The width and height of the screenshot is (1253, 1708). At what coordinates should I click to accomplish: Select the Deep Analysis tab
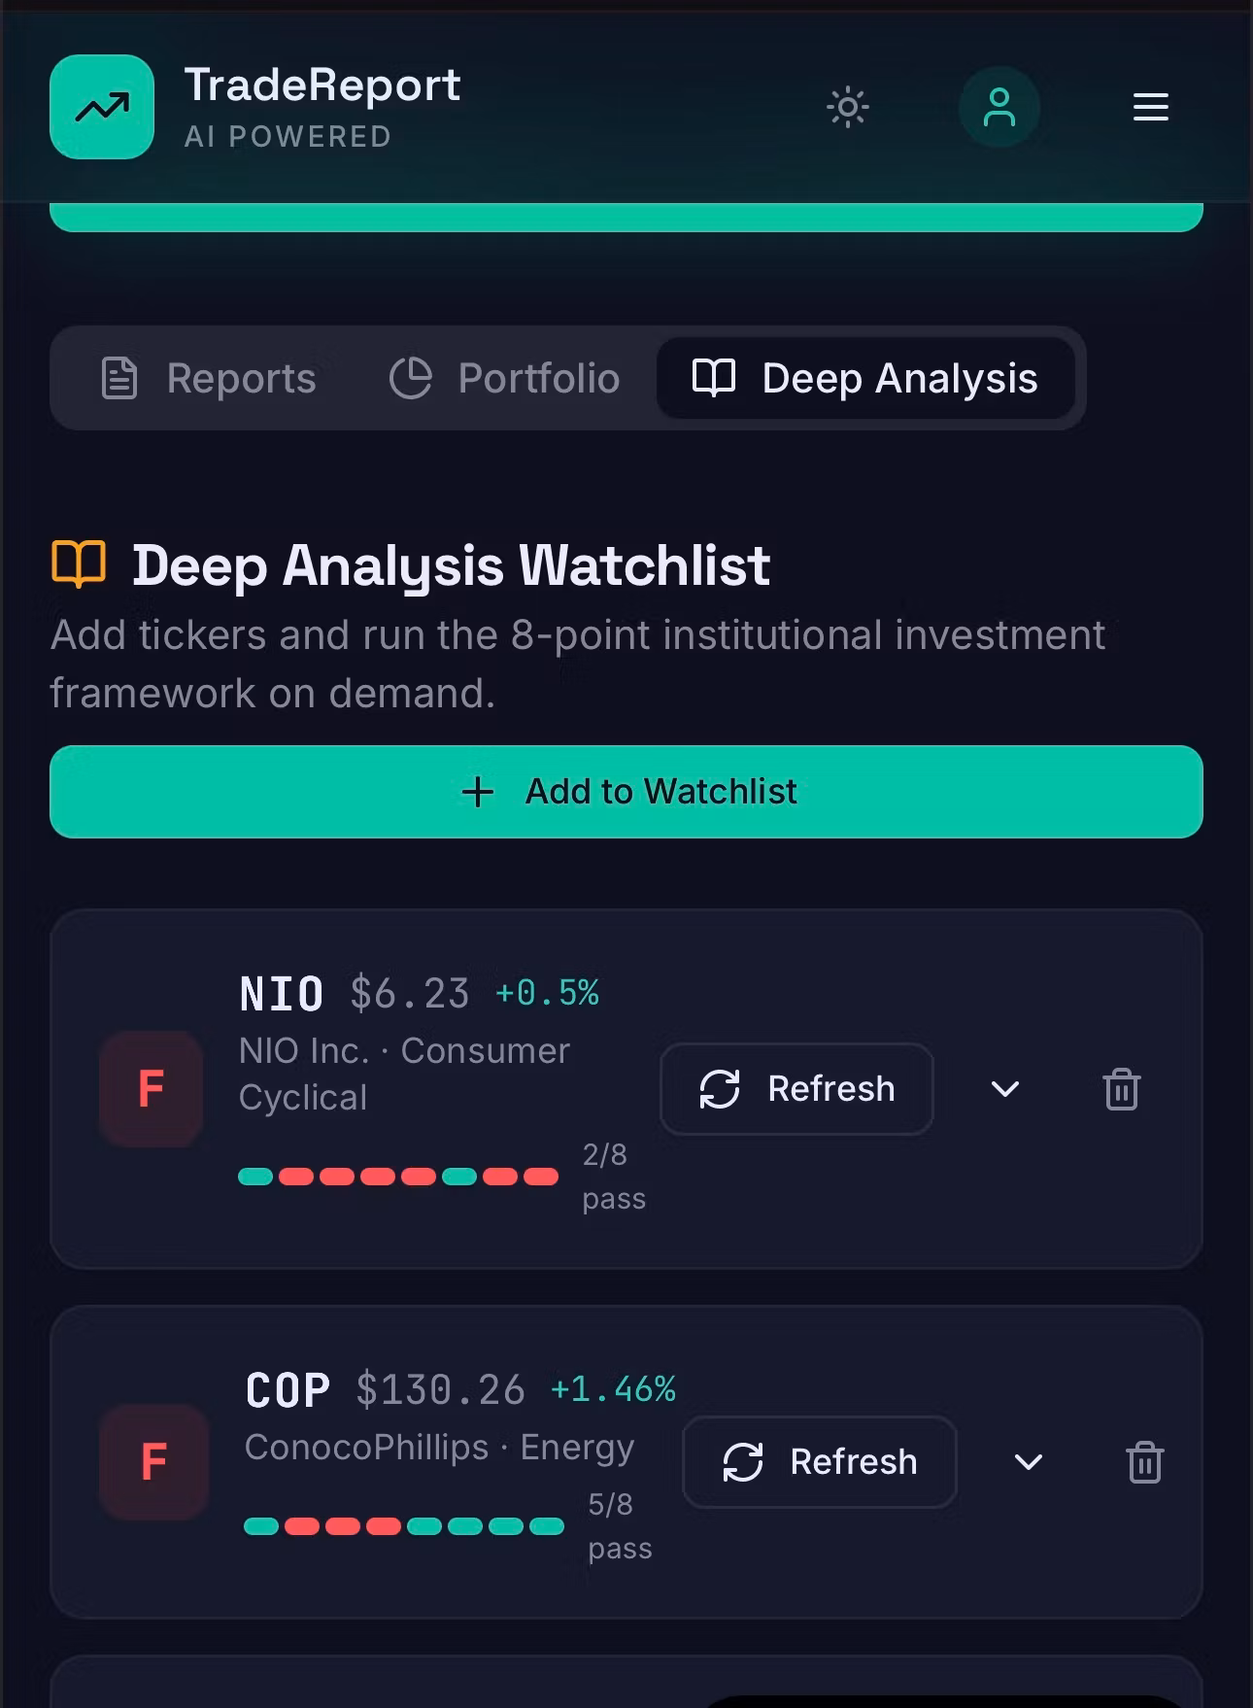[865, 378]
